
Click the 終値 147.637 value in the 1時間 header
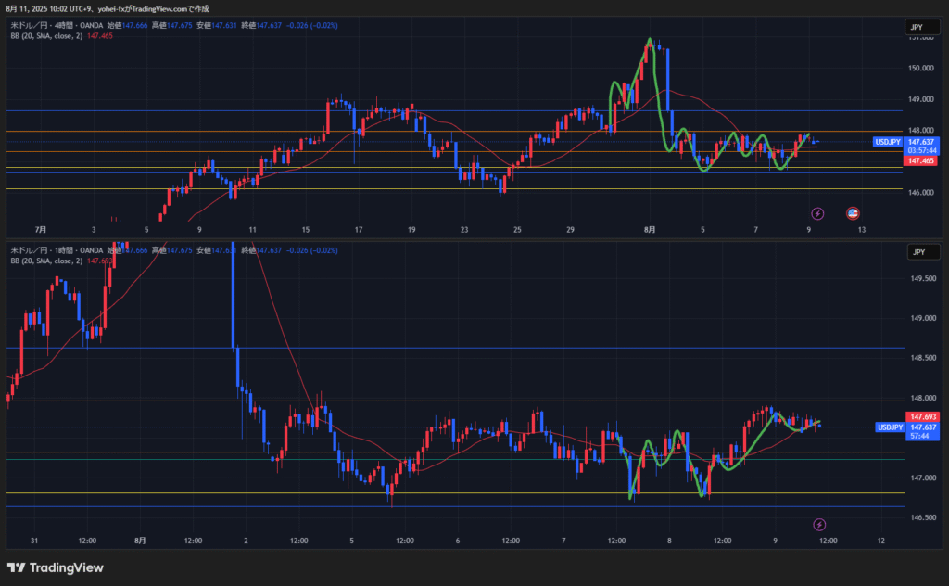click(261, 250)
